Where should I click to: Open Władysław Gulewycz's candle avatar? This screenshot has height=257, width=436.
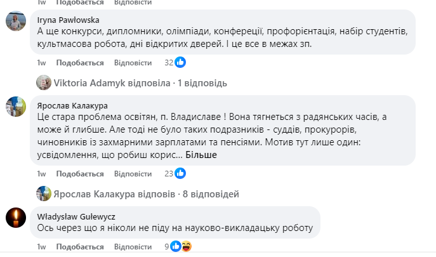point(16,218)
